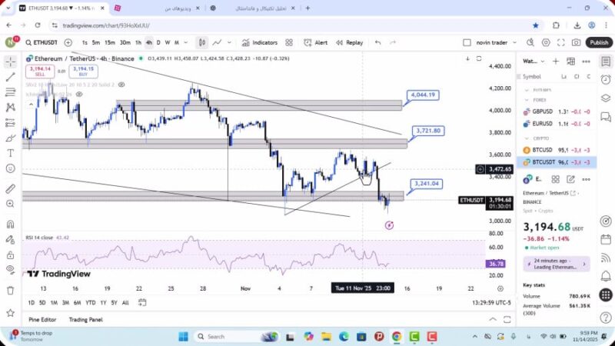Select the trend line drawing tool

click(10, 77)
